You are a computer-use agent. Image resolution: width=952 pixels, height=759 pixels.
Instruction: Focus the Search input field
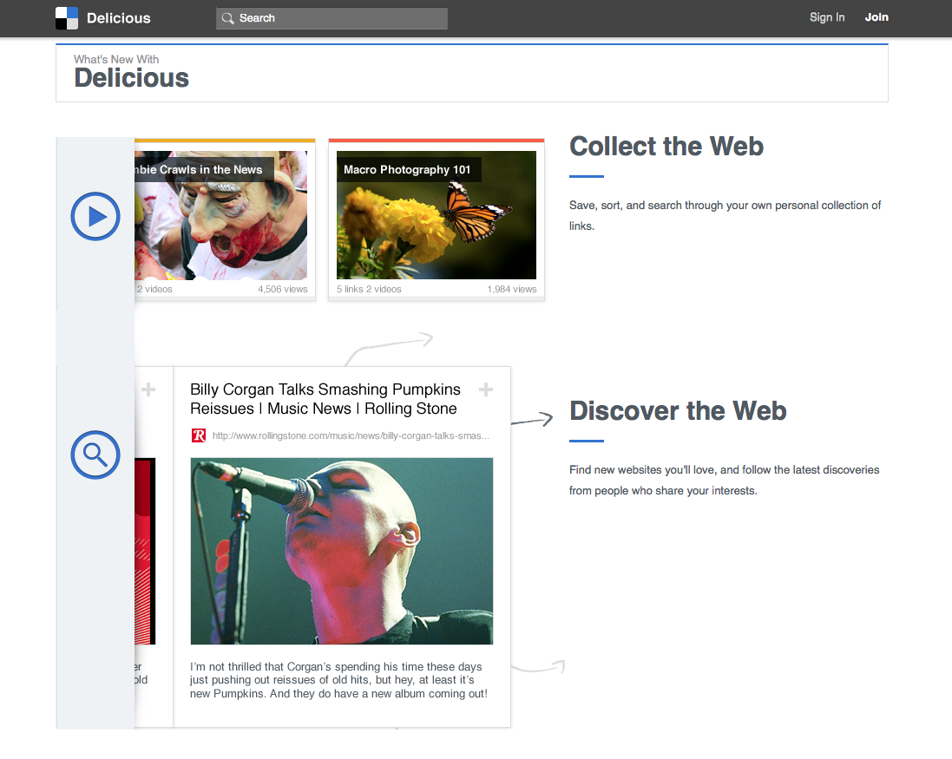(332, 18)
